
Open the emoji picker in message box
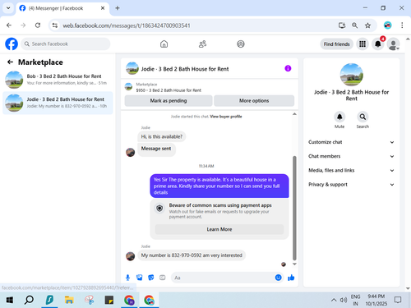pyautogui.click(x=278, y=278)
